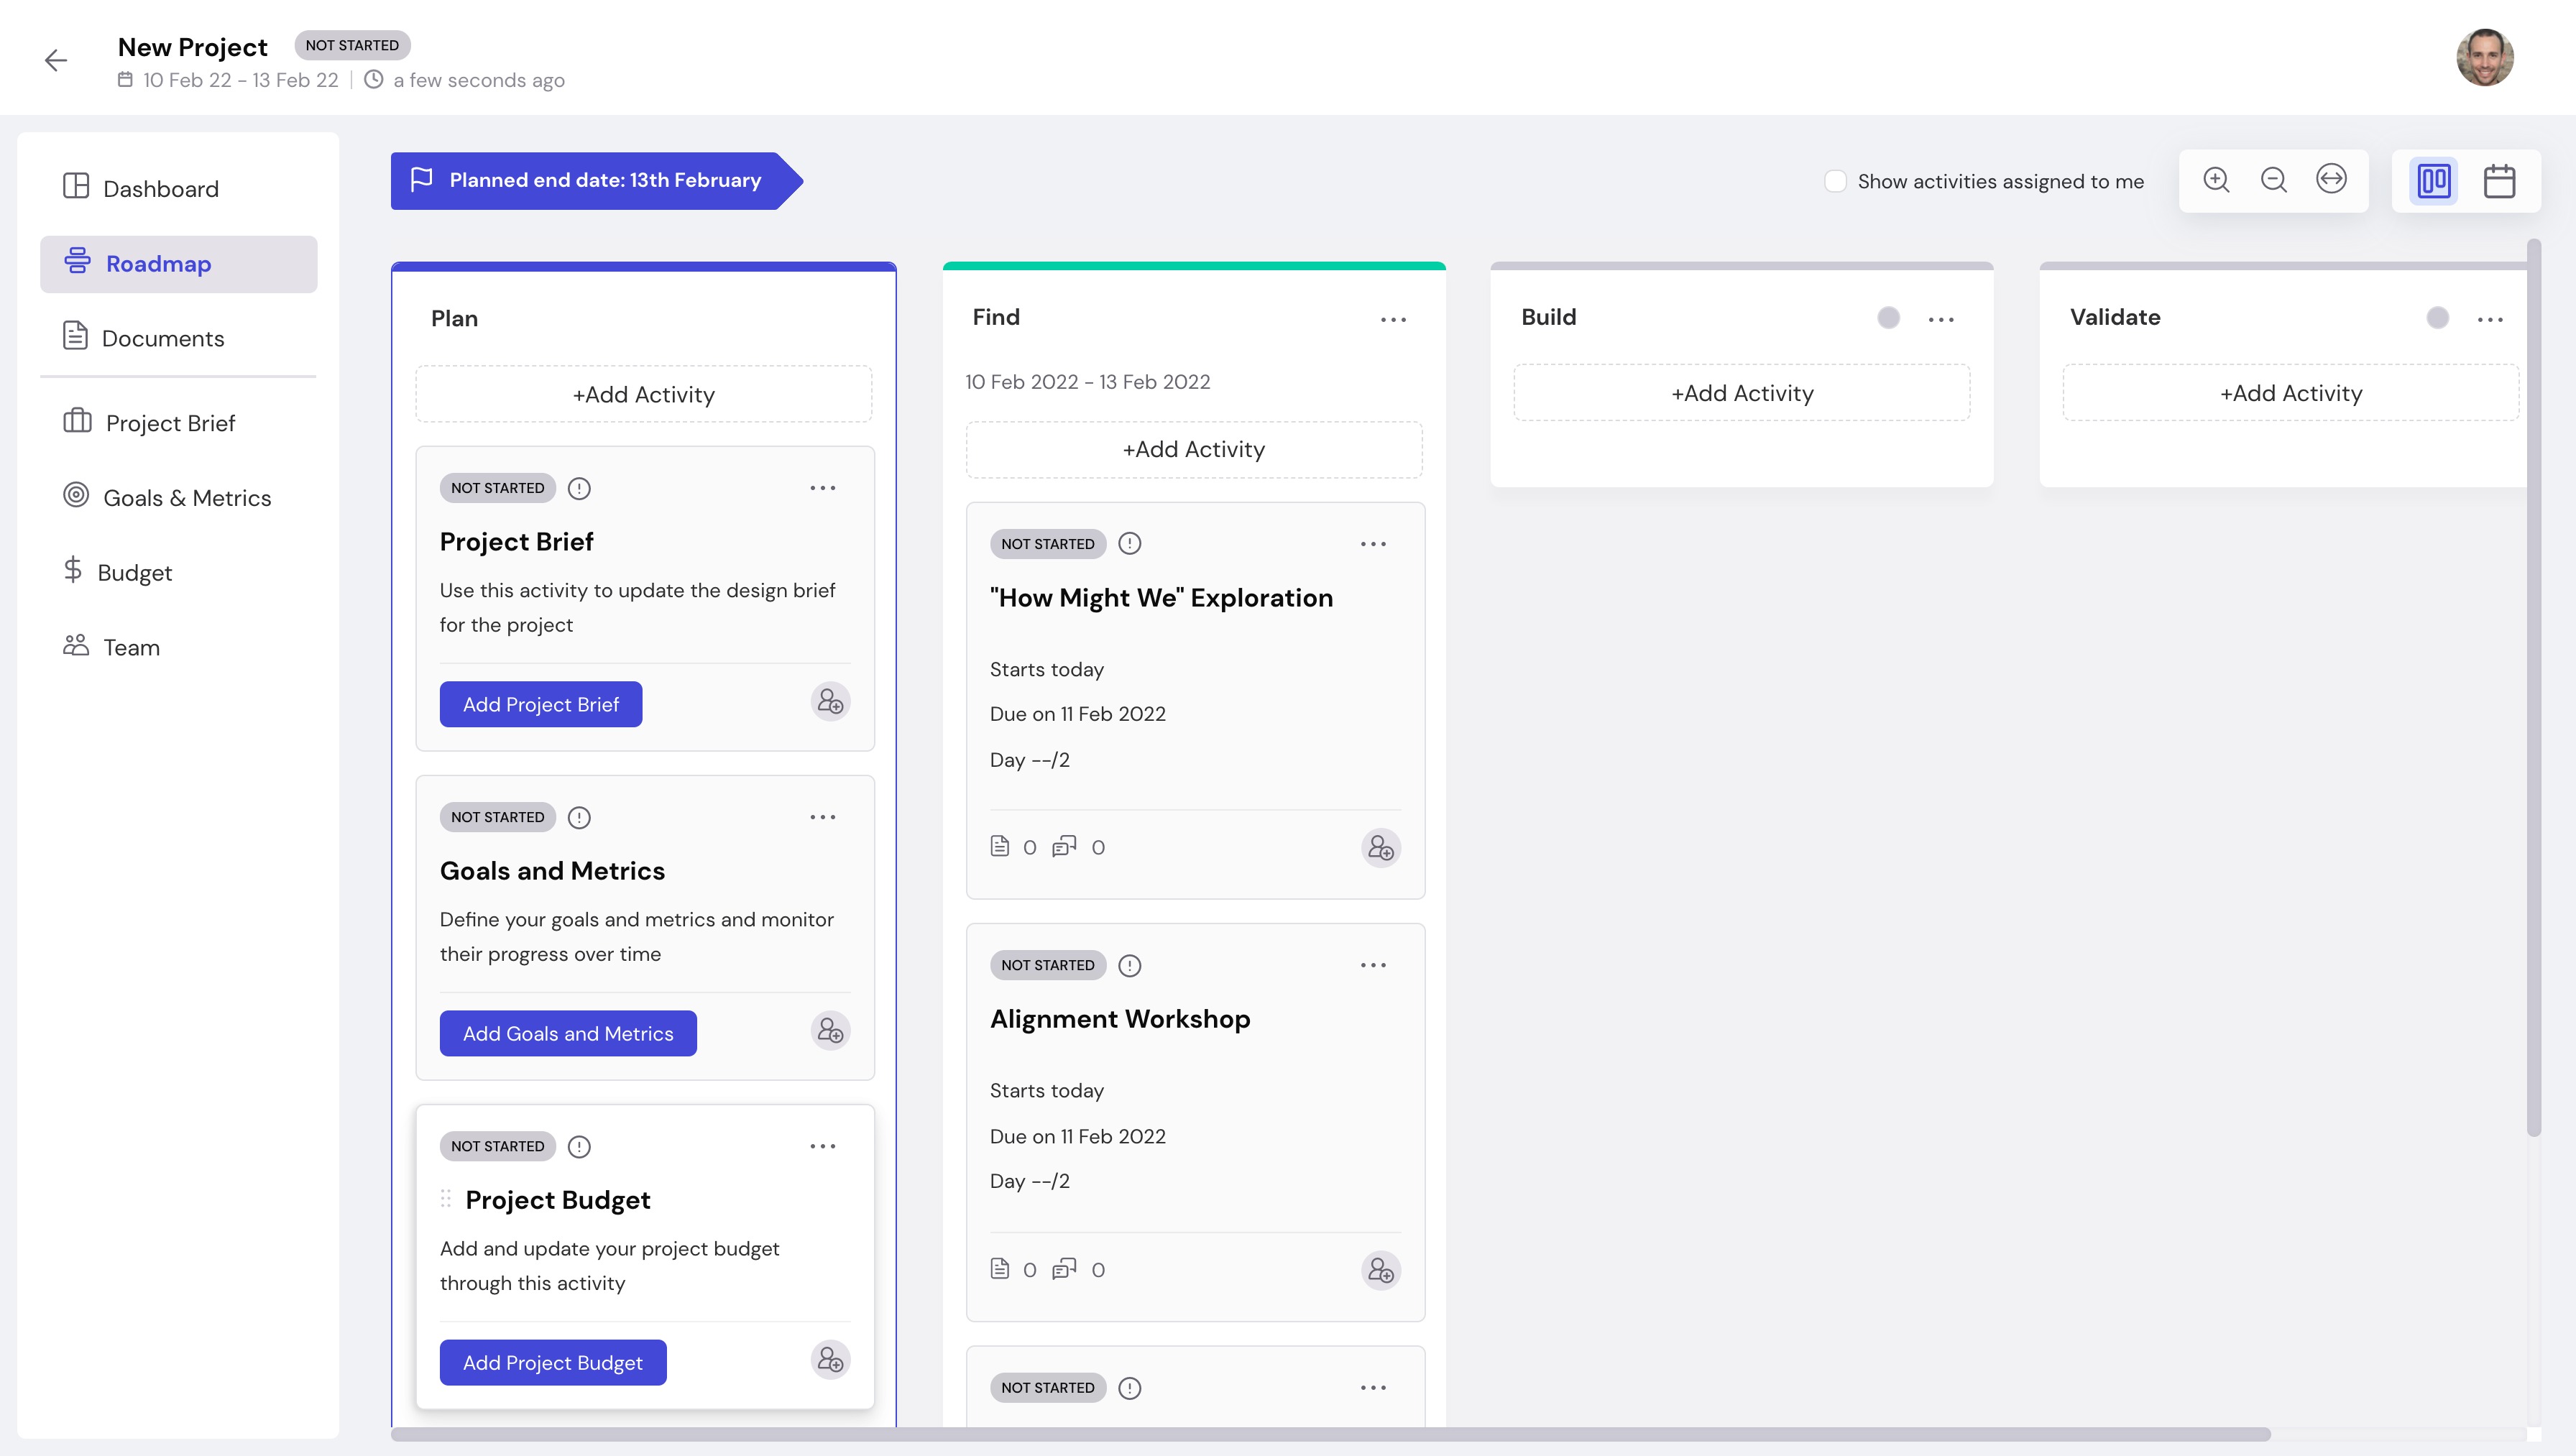
Task: Toggle Build column status dot
Action: [x=1889, y=318]
